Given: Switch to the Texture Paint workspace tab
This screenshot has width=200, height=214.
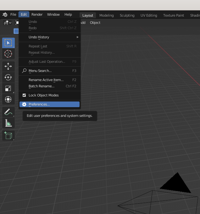Looking at the screenshot, I should 174,15.
